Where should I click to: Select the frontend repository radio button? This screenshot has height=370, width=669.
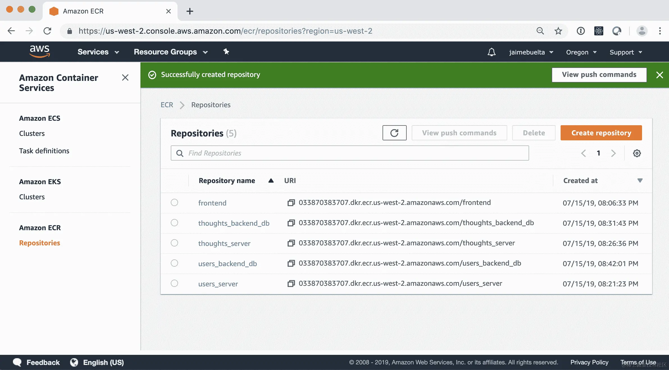(x=174, y=202)
